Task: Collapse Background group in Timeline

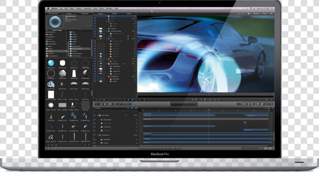Action: pyautogui.click(x=98, y=135)
